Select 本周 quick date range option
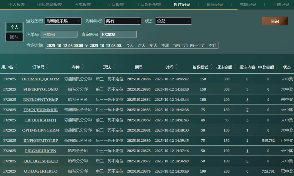294x176 pixels. (x=165, y=45)
